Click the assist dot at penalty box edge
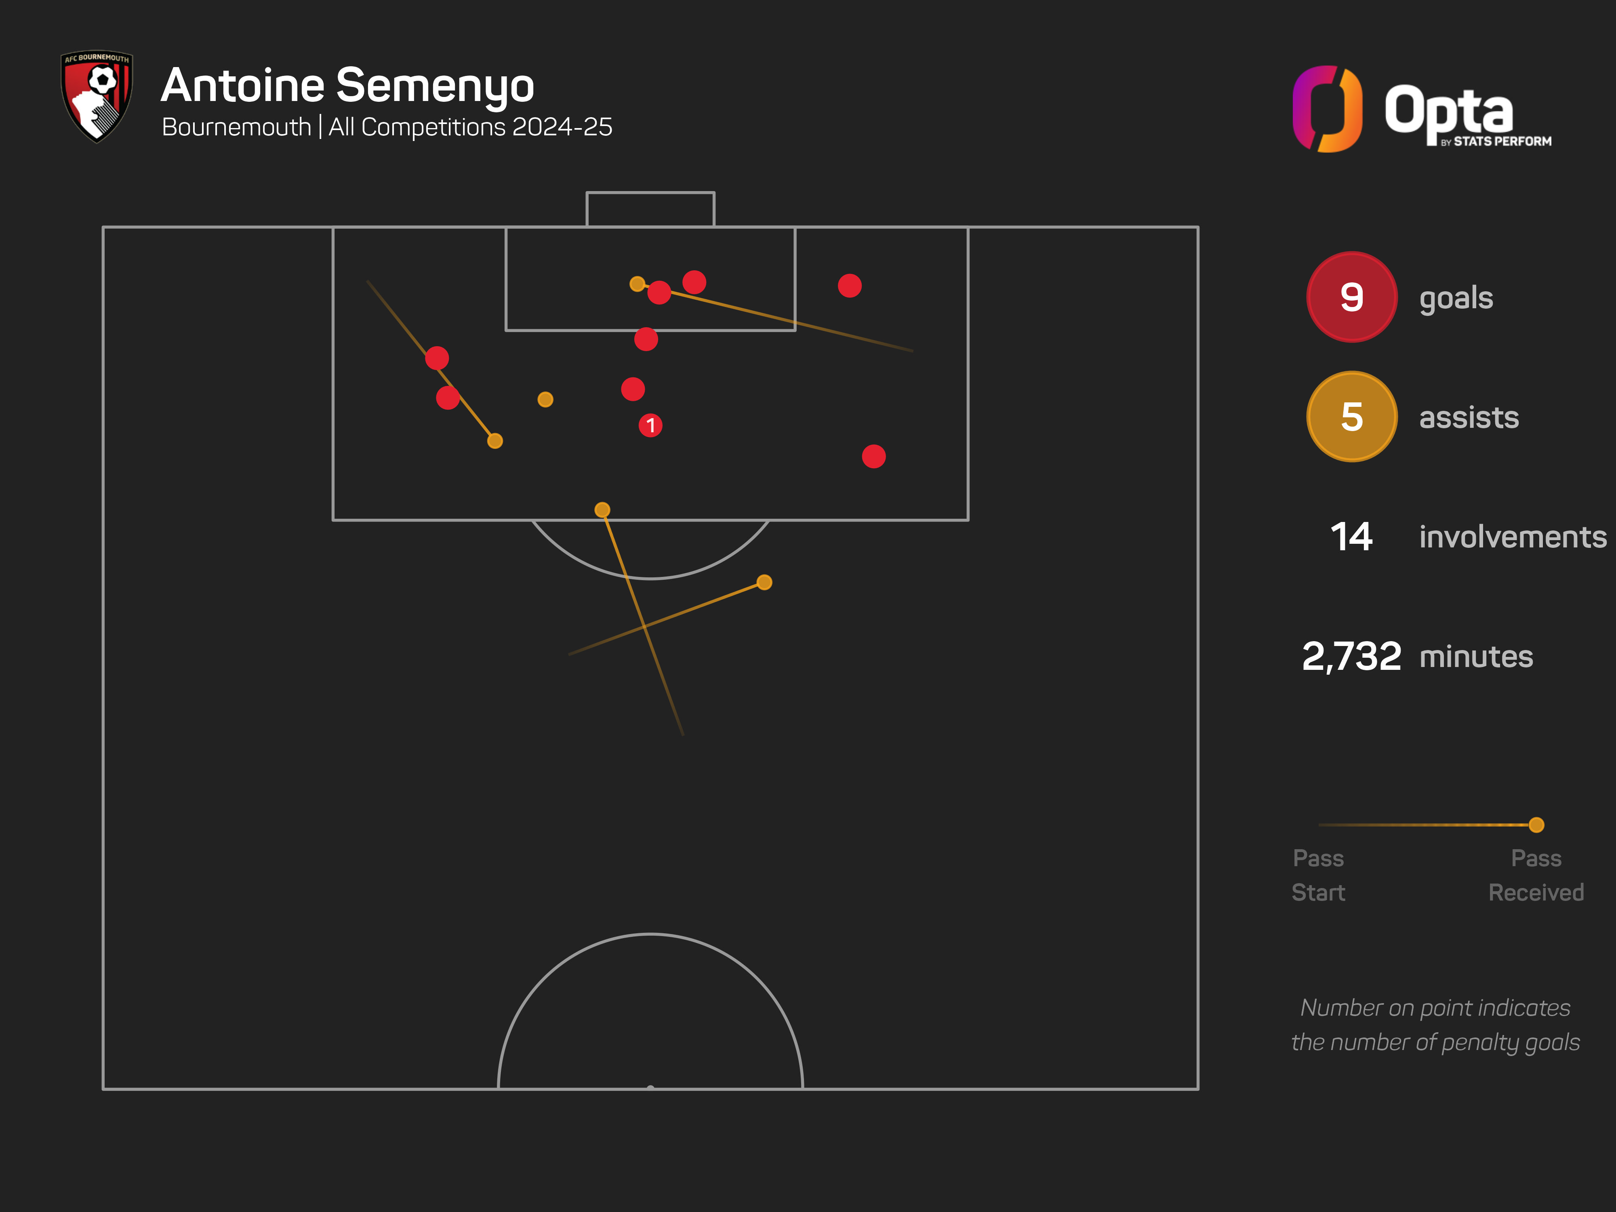 [602, 510]
